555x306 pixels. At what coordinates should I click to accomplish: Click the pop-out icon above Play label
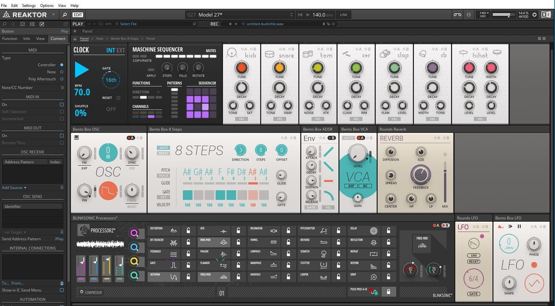(66, 24)
